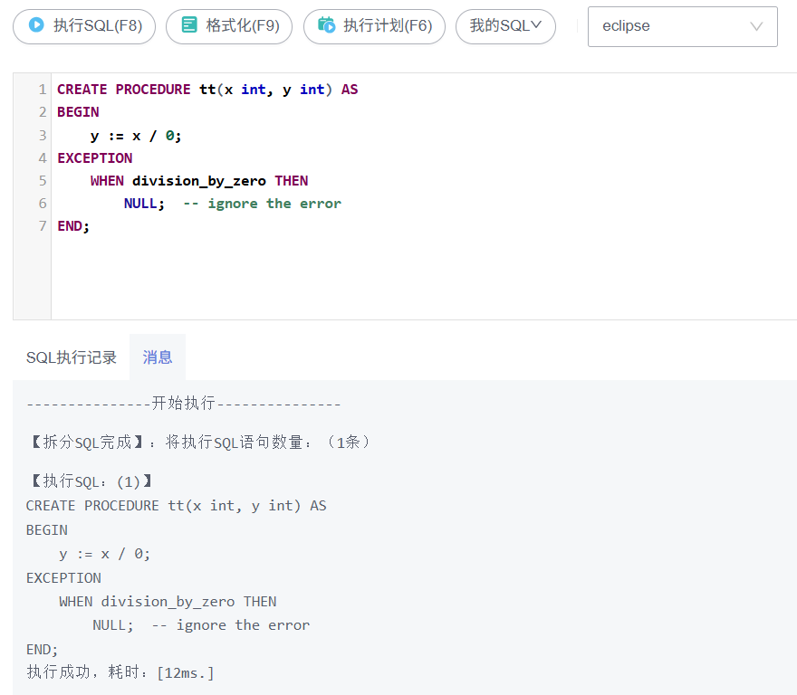This screenshot has width=797, height=695.
Task: Click the chevron arrow of eclipse dropdown
Action: pos(756,26)
